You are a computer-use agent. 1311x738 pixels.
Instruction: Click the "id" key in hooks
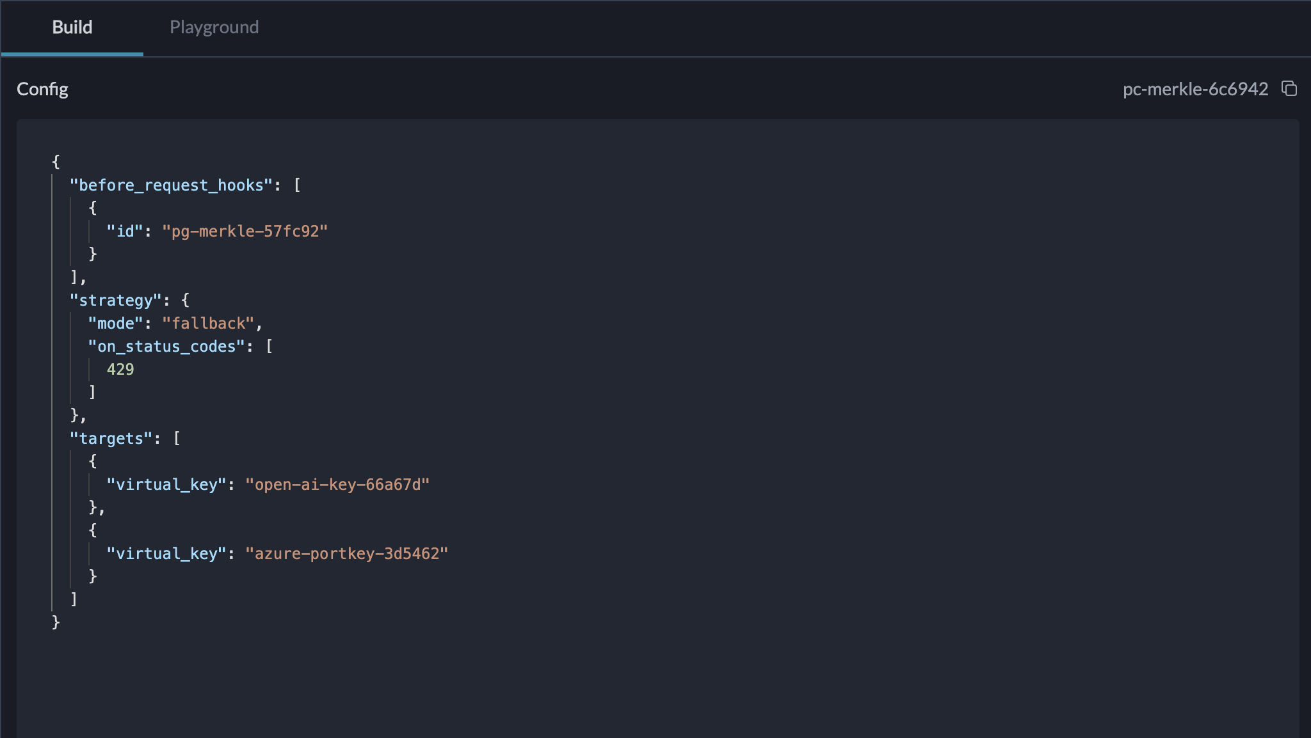tap(125, 232)
